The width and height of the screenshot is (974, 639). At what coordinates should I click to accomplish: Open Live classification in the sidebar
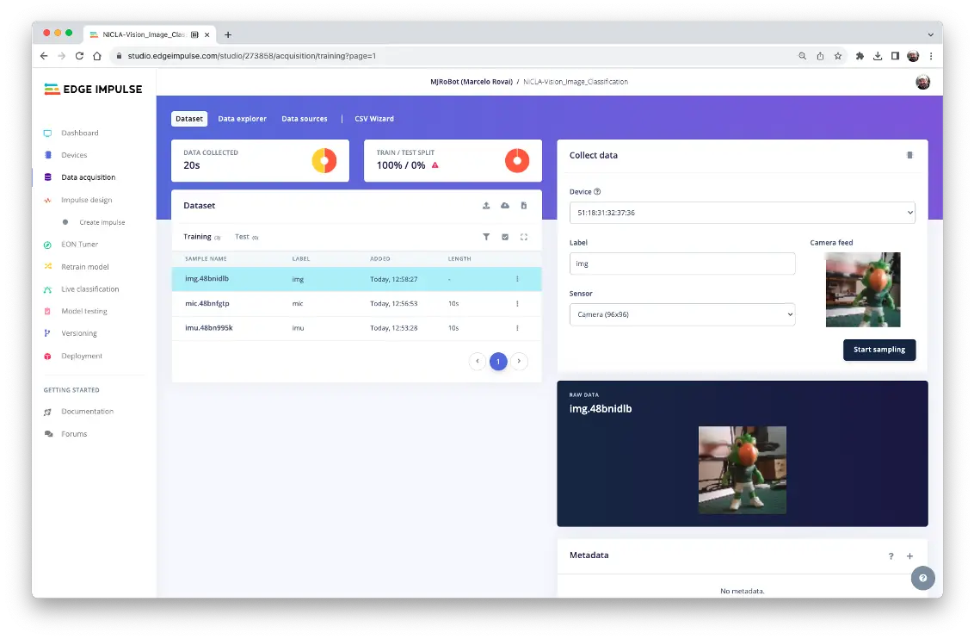89,289
